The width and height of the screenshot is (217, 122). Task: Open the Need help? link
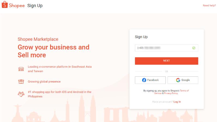point(209,5)
